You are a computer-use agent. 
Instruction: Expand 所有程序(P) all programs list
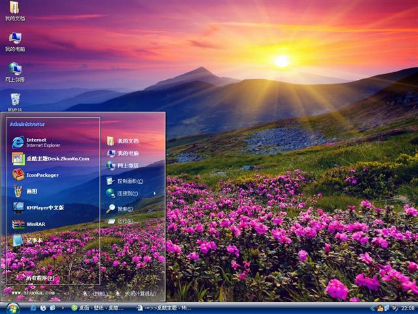click(39, 277)
